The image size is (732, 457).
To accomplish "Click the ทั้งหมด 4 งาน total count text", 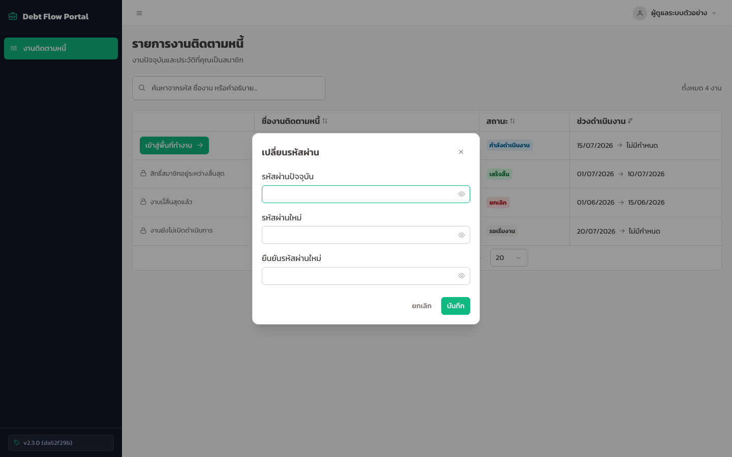I will point(701,88).
